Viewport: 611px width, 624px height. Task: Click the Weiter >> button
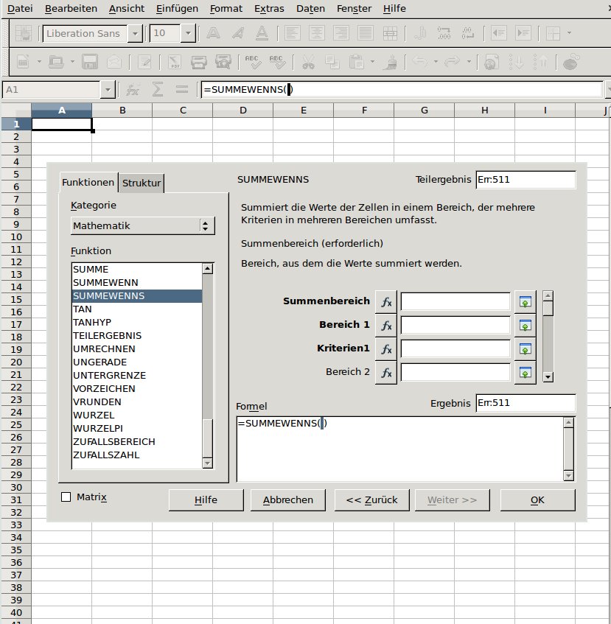(453, 500)
